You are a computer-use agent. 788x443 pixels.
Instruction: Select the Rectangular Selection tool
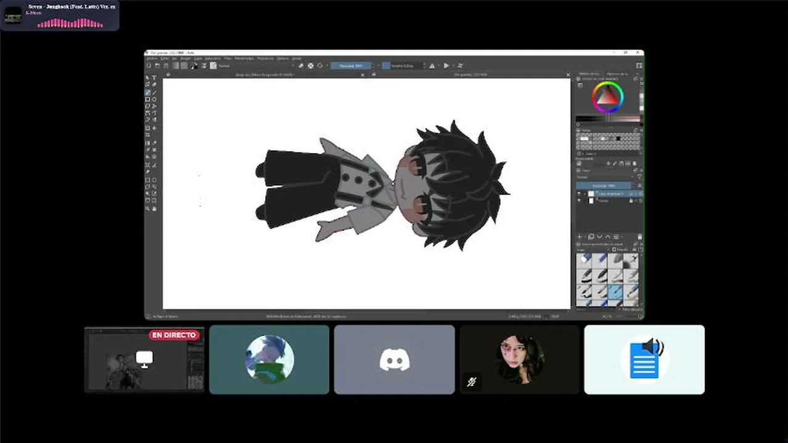(x=147, y=180)
